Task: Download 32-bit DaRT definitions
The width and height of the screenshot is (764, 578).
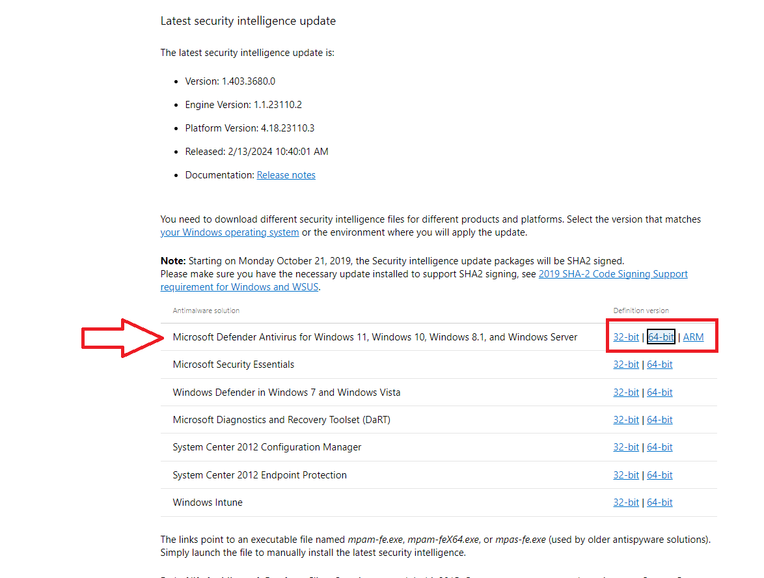Action: [626, 420]
